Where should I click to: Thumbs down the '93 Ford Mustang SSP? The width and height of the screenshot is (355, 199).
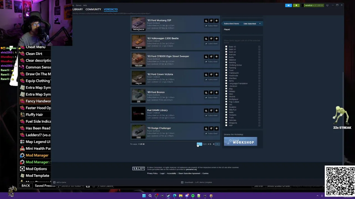211,21
